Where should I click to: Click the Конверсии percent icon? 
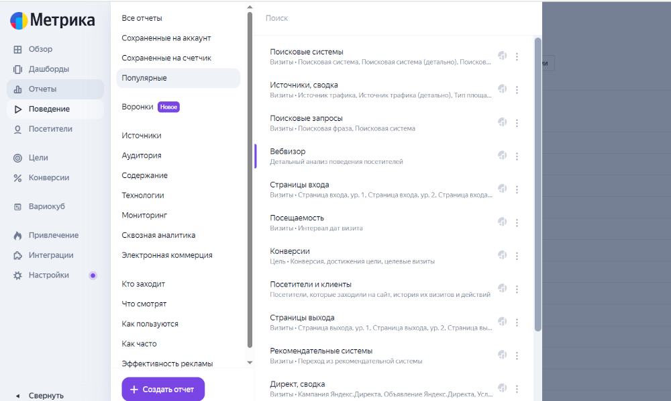coord(17,178)
